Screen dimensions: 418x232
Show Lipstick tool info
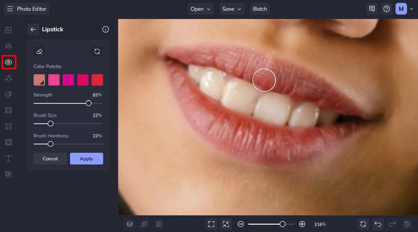[105, 30]
